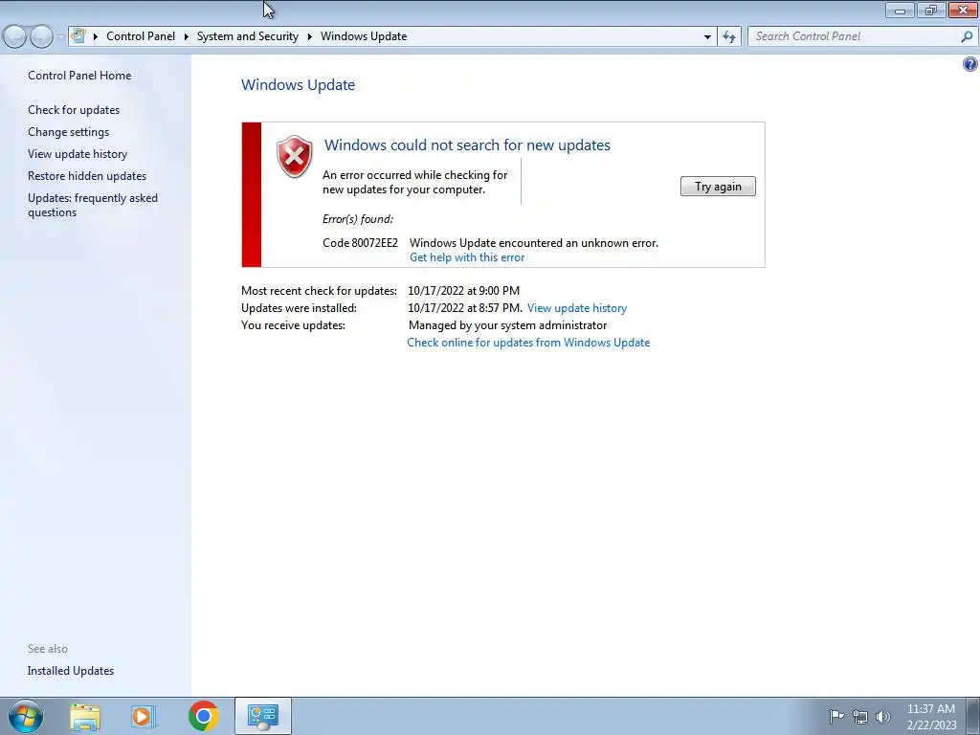Open the address bar history dropdown
Viewport: 980px width, 735px height.
(707, 37)
